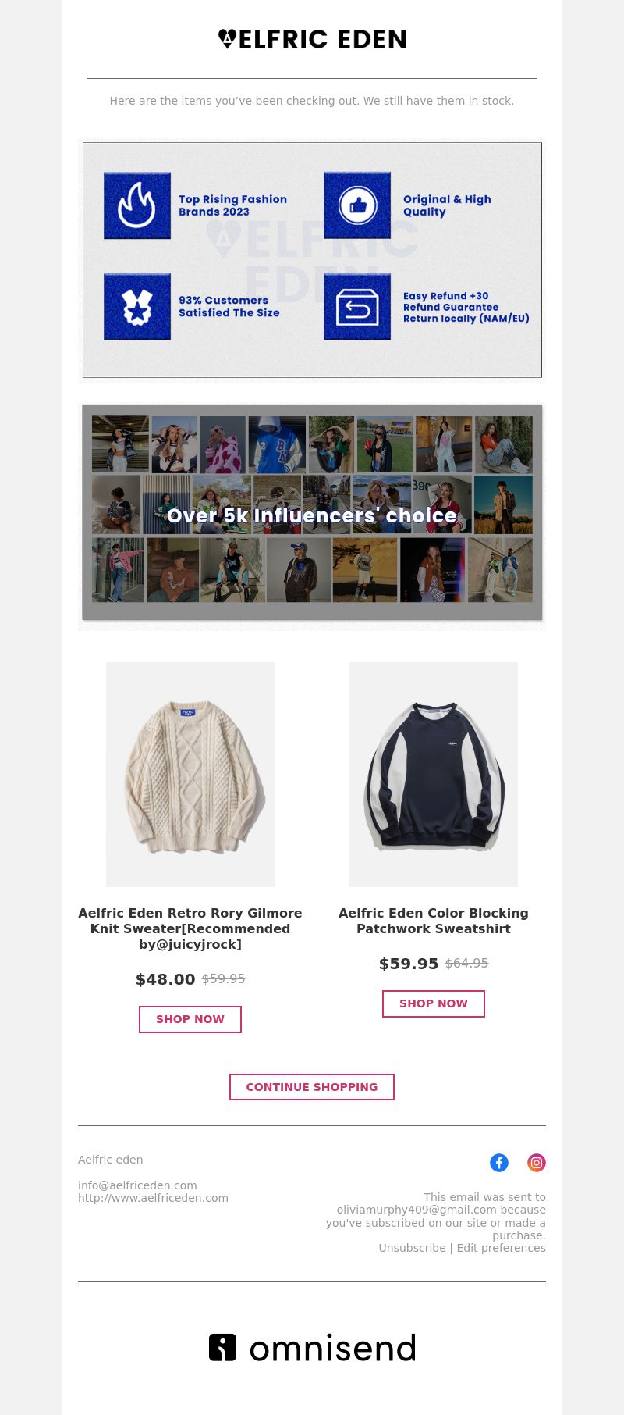Click the return box Easy Refund icon
624x1415 pixels.
point(357,306)
